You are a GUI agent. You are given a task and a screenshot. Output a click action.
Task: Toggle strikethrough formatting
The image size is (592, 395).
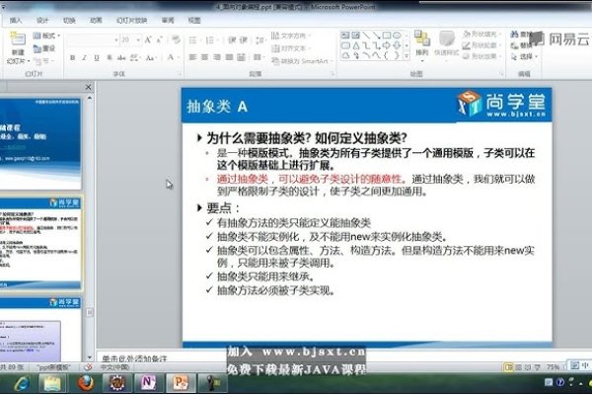pyautogui.click(x=121, y=58)
